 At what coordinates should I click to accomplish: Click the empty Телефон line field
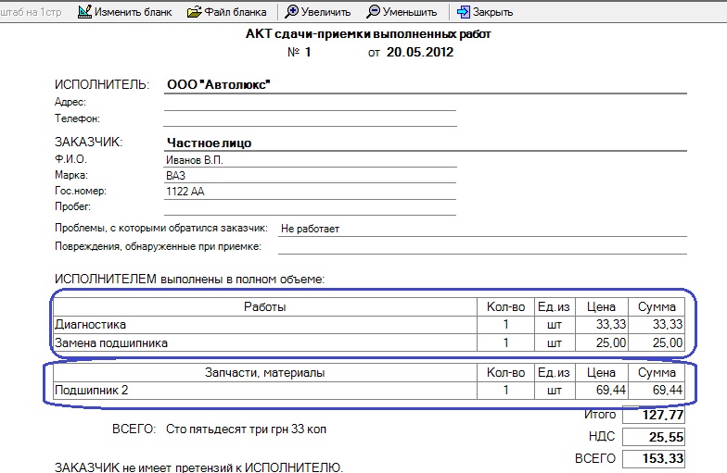(310, 118)
